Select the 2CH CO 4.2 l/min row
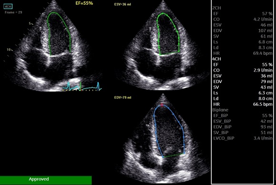276x185 pixels. tap(243, 20)
